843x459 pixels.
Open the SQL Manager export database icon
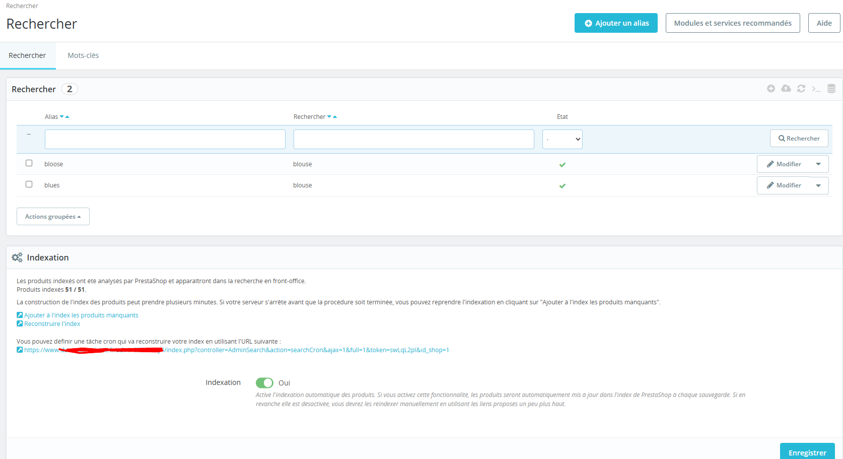[831, 89]
